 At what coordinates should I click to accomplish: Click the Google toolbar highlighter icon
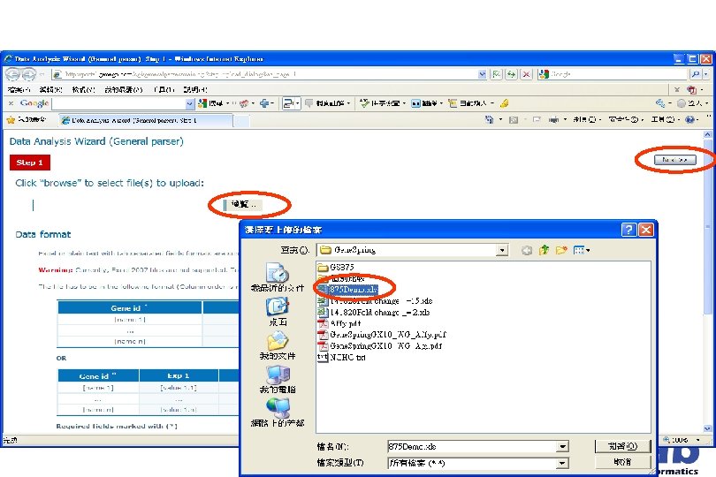(x=504, y=103)
